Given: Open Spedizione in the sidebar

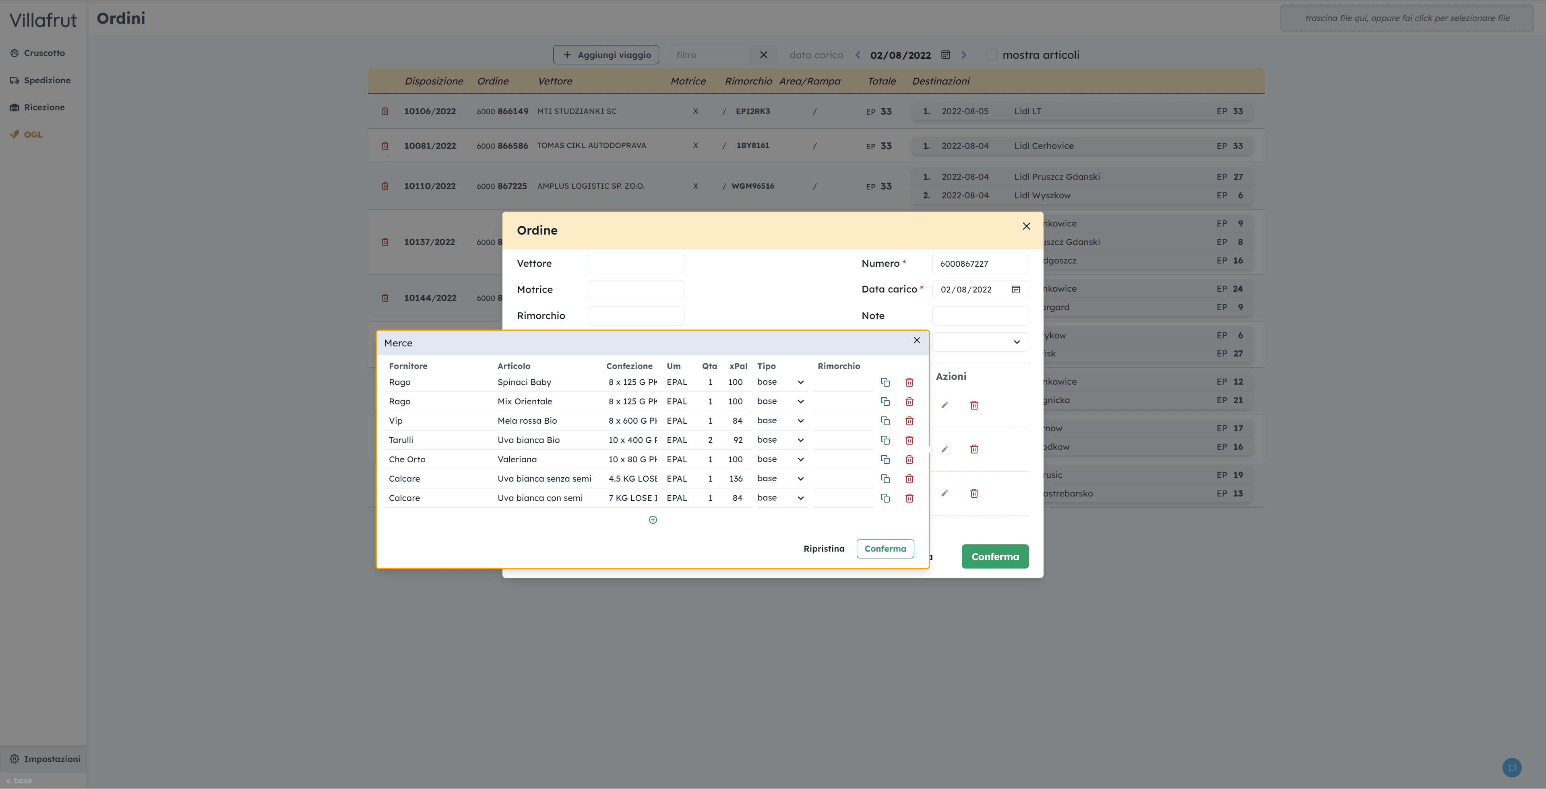Looking at the screenshot, I should 47,80.
